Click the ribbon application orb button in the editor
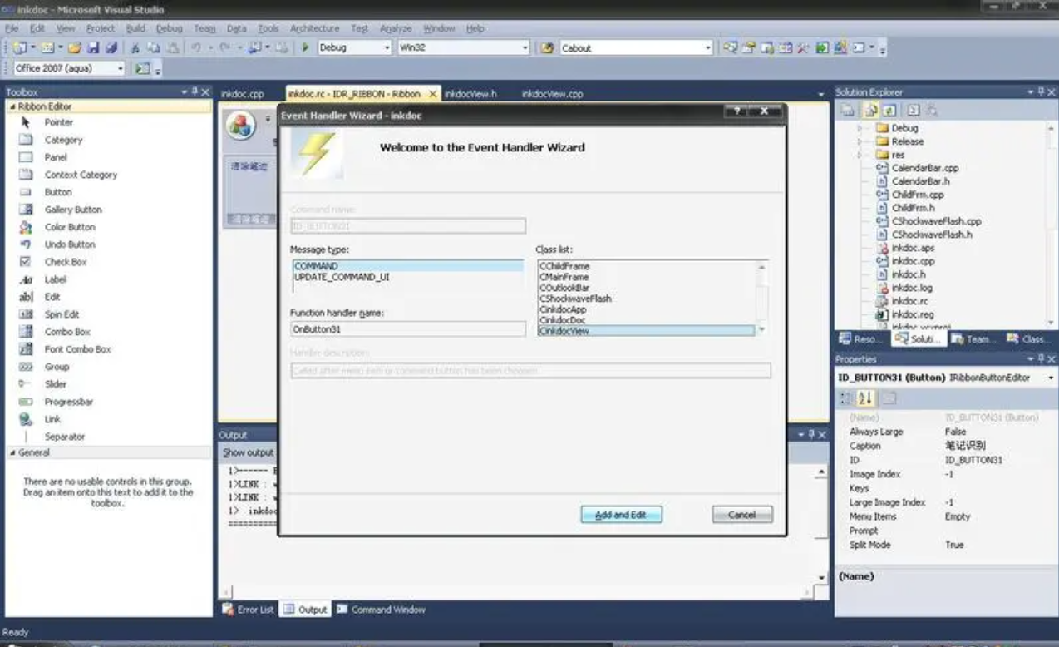The image size is (1059, 647). pos(240,125)
